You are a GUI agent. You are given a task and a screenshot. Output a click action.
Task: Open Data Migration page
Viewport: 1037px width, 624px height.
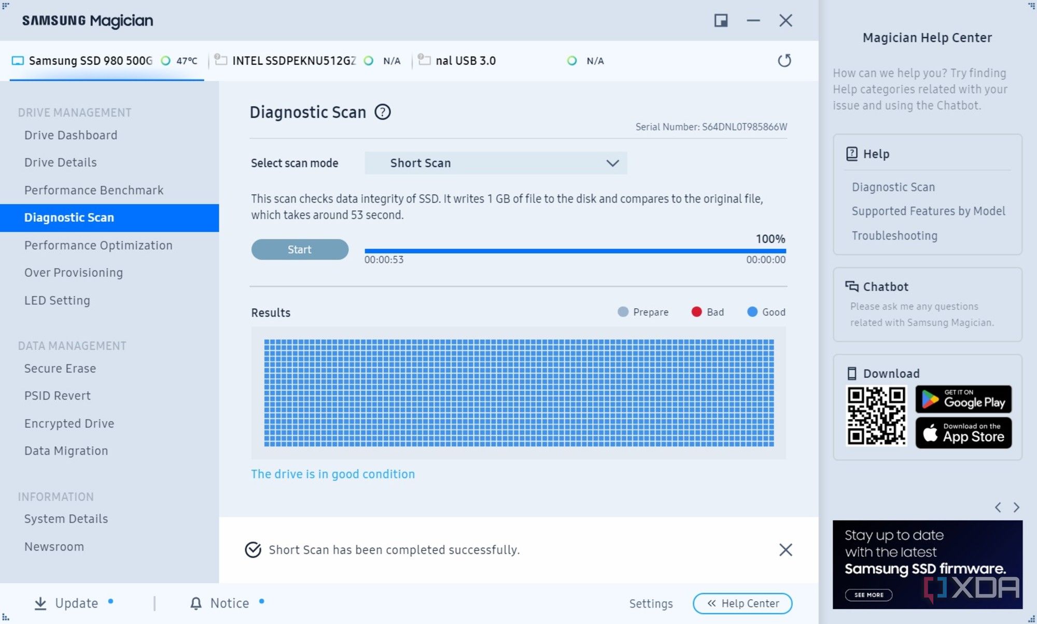(66, 451)
